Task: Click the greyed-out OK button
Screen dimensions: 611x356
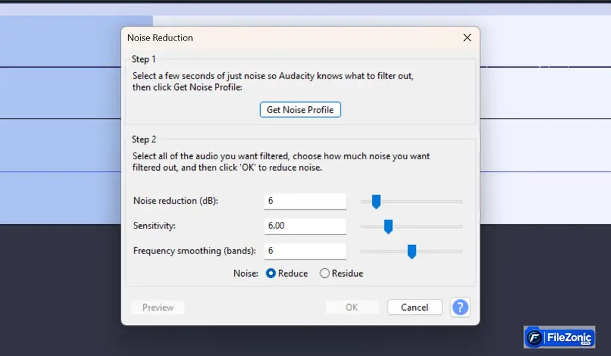Action: [352, 307]
